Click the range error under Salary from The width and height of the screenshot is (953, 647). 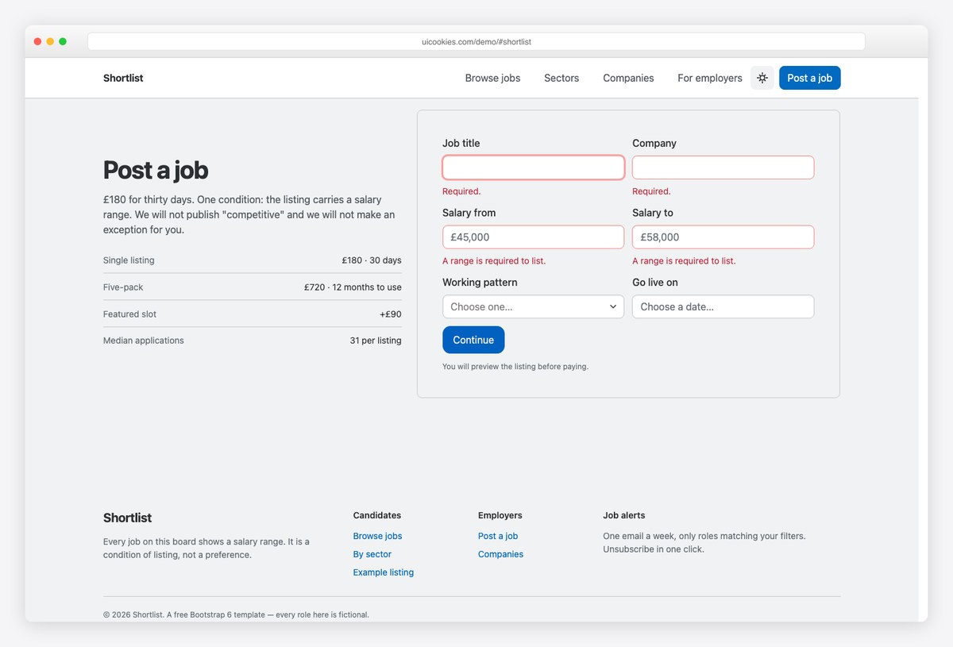tap(494, 261)
